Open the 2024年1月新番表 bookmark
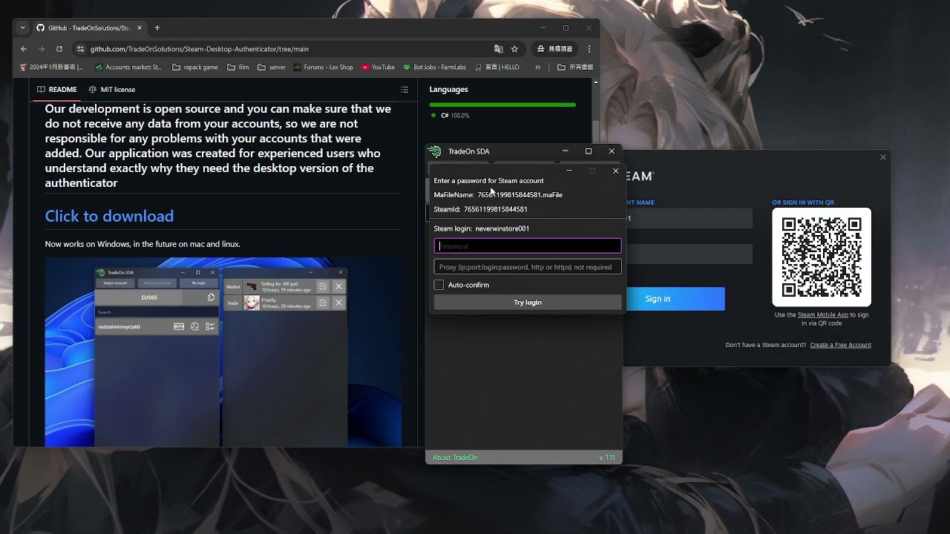The image size is (950, 534). pos(51,67)
